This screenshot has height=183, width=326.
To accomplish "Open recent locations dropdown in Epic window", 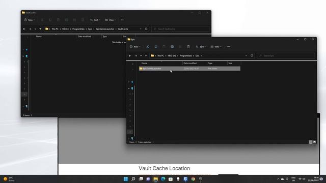I will (x=141, y=55).
